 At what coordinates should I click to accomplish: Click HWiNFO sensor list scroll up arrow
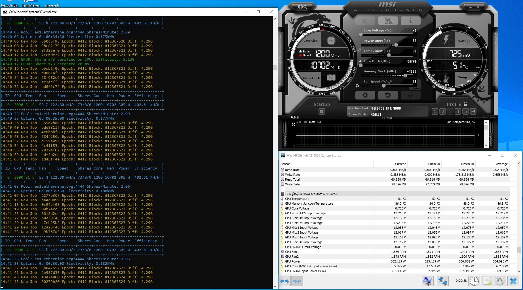tap(519, 163)
